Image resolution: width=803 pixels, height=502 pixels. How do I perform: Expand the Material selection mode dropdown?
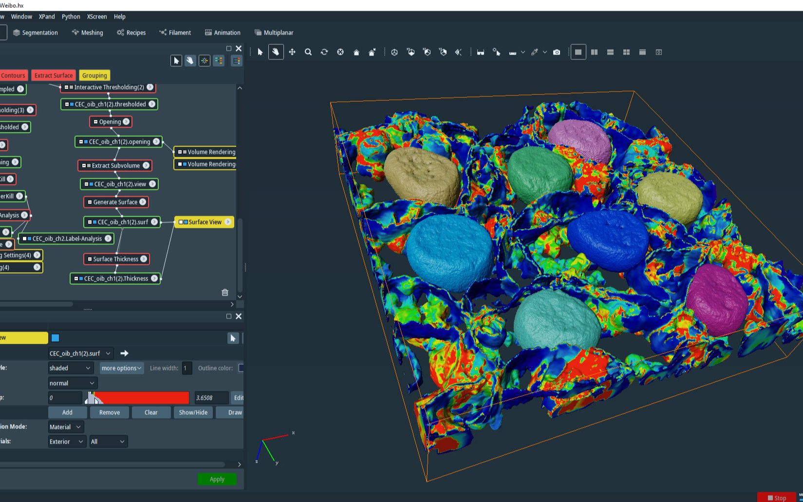pos(66,427)
